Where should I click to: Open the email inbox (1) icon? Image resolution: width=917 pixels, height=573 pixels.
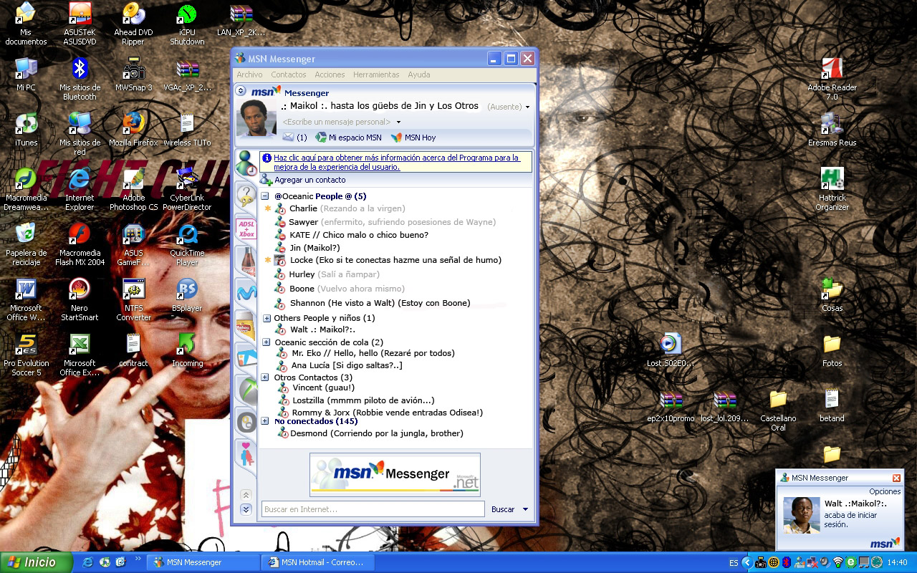[x=294, y=138]
